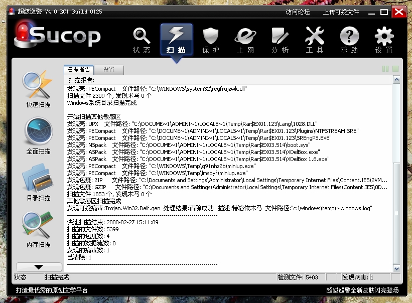The image size is (412, 303).
Task: Switch to the 扫描报告 tab
Action: [79, 70]
